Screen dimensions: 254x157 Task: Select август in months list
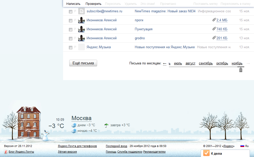tap(190, 63)
